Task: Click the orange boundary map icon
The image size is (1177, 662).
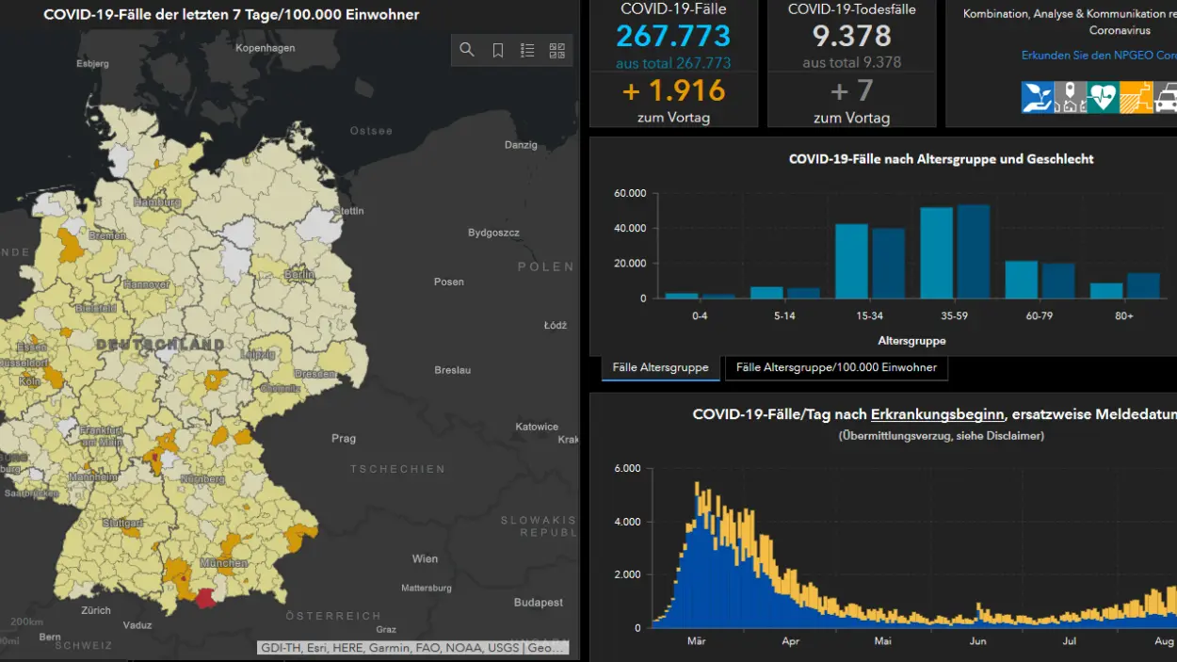Action: point(1136,97)
